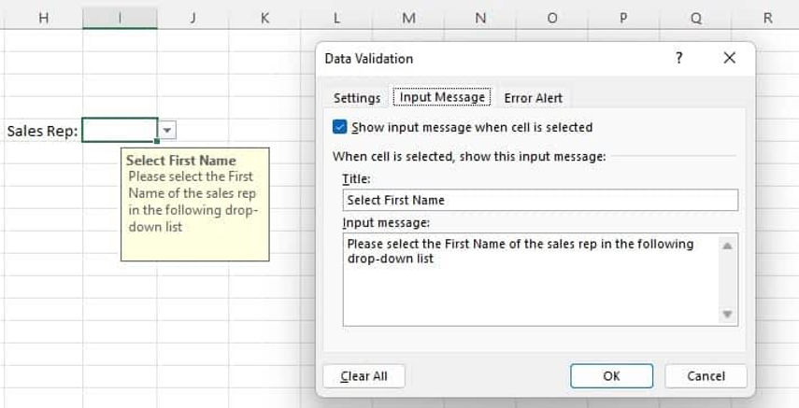The width and height of the screenshot is (799, 408).
Task: Click the Clear All button
Action: [364, 376]
